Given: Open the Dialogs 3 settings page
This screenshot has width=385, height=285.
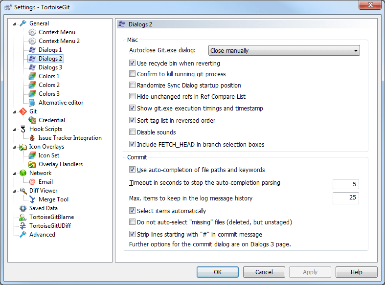Looking at the screenshot, I should 50,67.
